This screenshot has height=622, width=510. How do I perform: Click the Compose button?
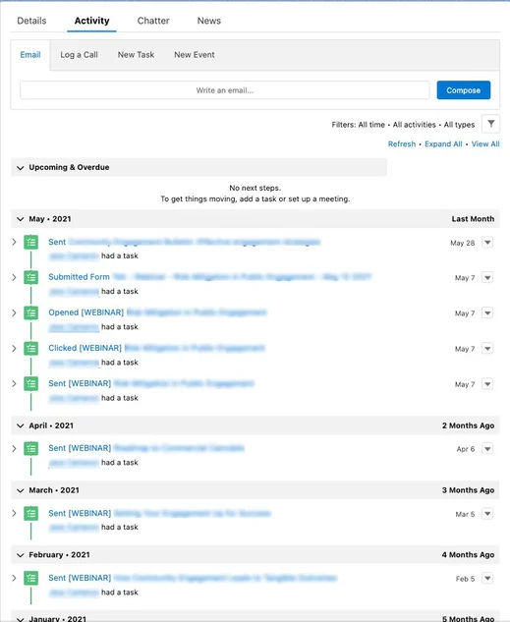tap(464, 90)
